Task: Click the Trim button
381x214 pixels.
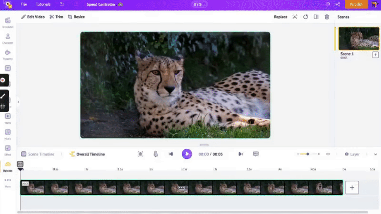Action: (56, 17)
